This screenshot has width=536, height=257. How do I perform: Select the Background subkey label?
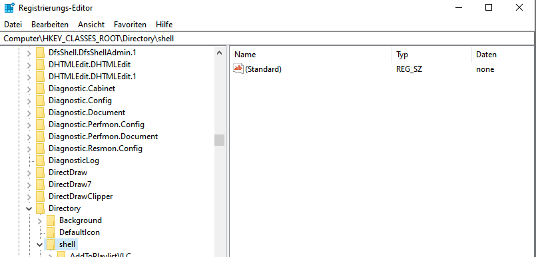pyautogui.click(x=81, y=220)
